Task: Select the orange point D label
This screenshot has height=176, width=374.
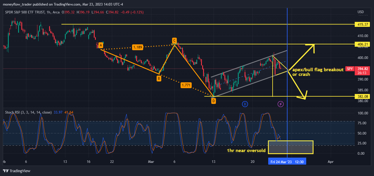Action: pos(214,101)
